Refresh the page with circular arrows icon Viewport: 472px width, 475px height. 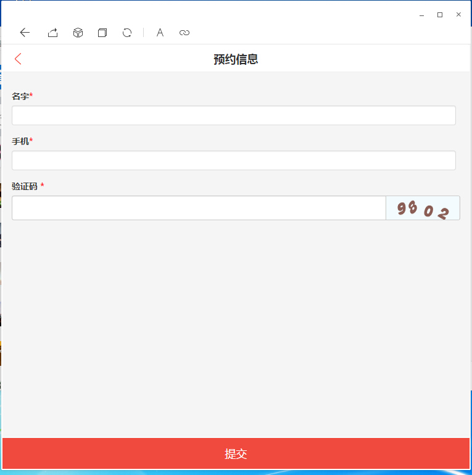pyautogui.click(x=127, y=33)
